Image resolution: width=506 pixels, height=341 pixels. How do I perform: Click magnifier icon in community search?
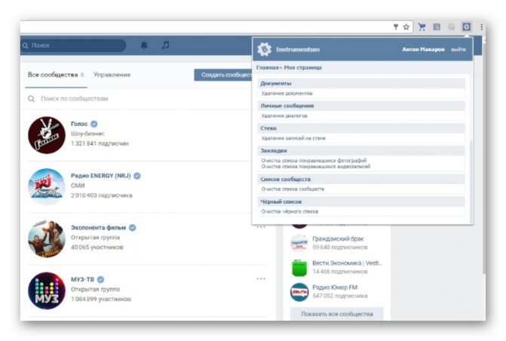pyautogui.click(x=32, y=99)
